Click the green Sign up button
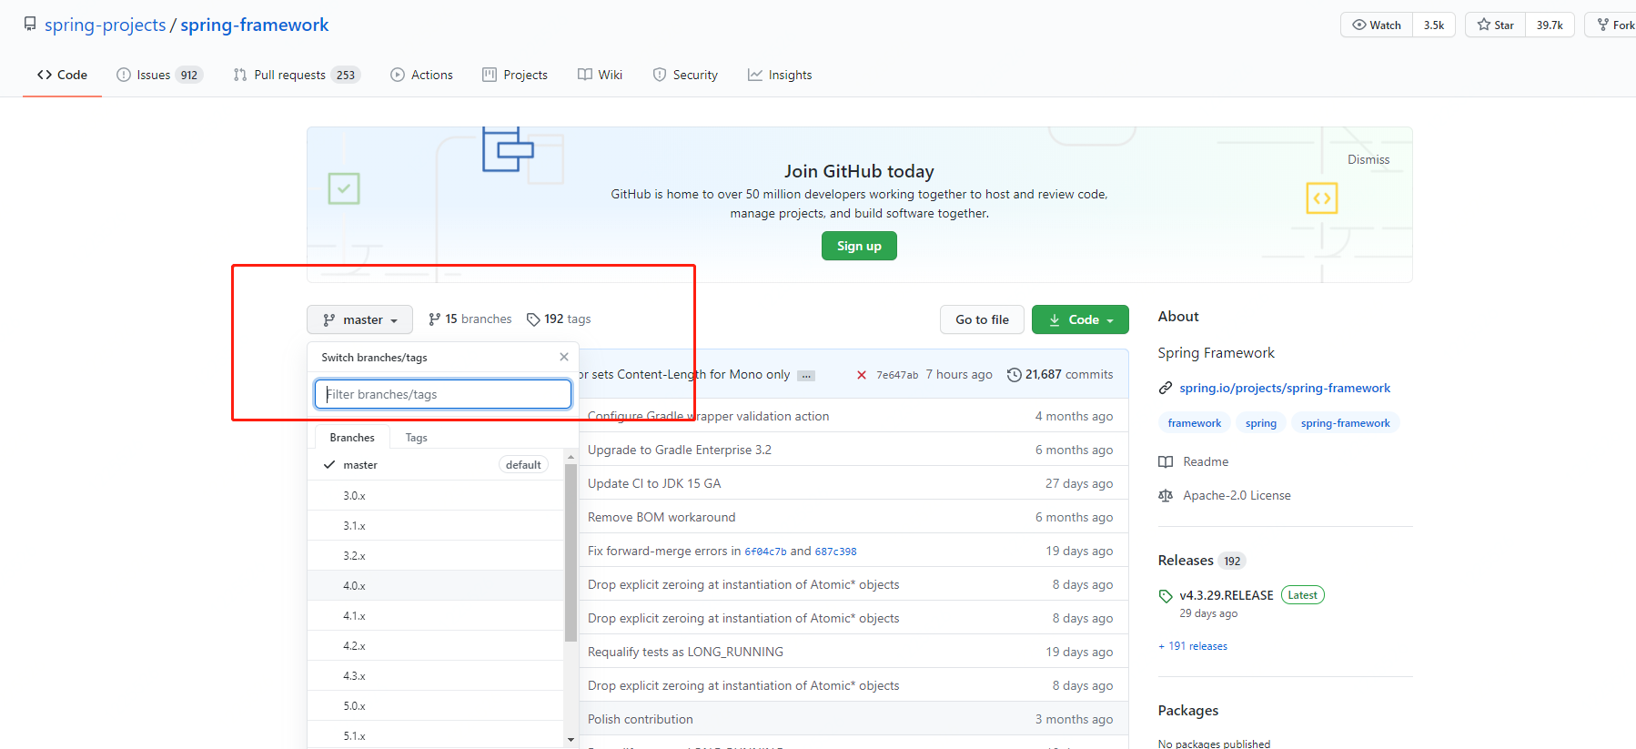This screenshot has height=749, width=1636. pyautogui.click(x=859, y=246)
